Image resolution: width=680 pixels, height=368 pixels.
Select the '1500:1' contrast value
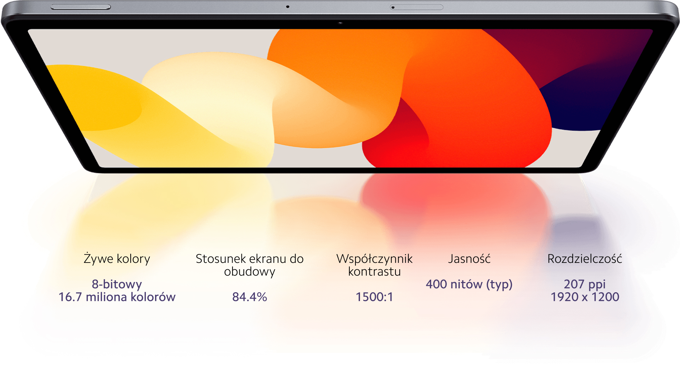[375, 297]
